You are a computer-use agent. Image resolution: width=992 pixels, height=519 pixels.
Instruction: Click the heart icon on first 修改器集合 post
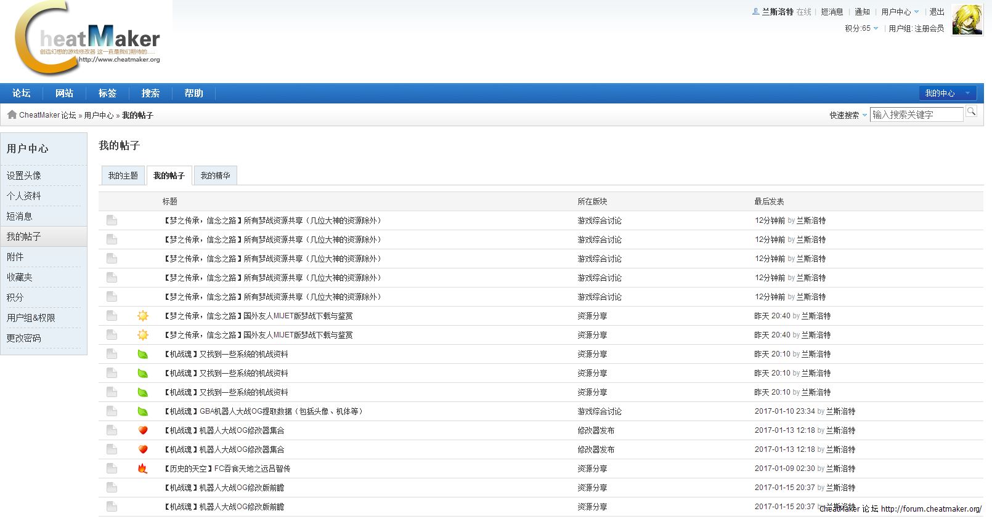[143, 430]
